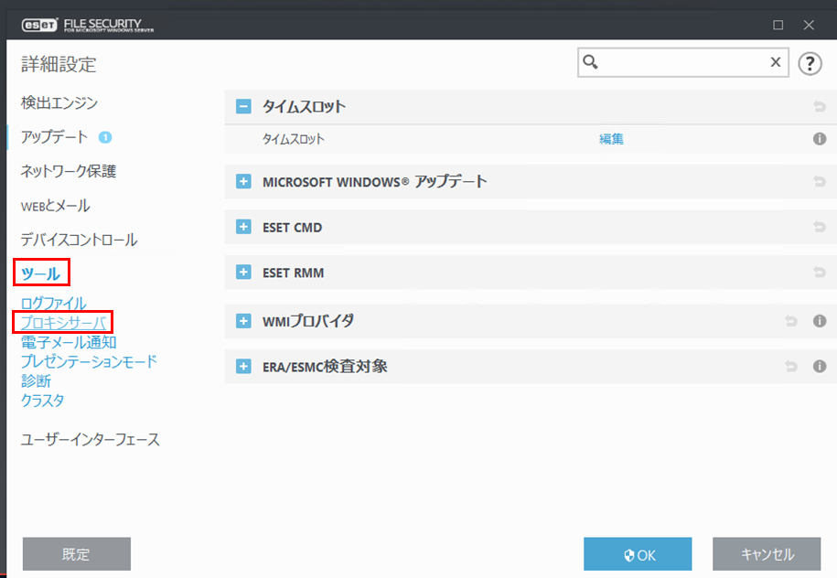This screenshot has width=837, height=578.
Task: Click revert arrow on ESET CMD row
Action: pyautogui.click(x=819, y=227)
